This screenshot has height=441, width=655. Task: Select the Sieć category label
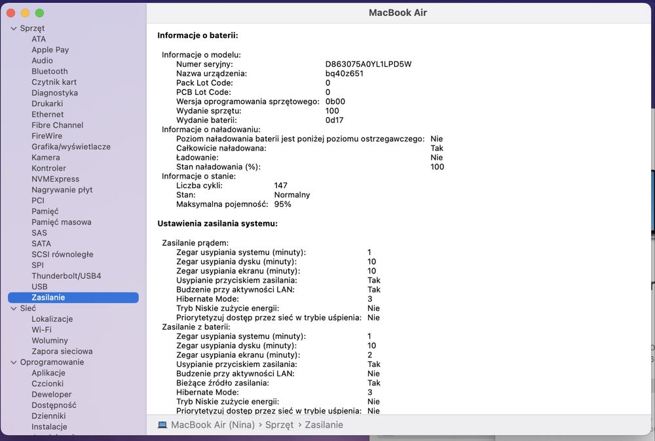coord(28,308)
